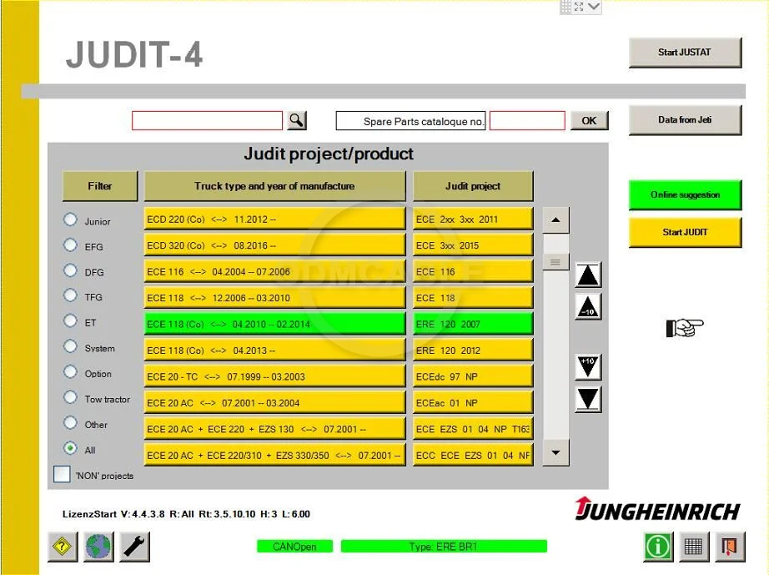
Task: Select the EFG filter radio button
Action: pyautogui.click(x=71, y=245)
